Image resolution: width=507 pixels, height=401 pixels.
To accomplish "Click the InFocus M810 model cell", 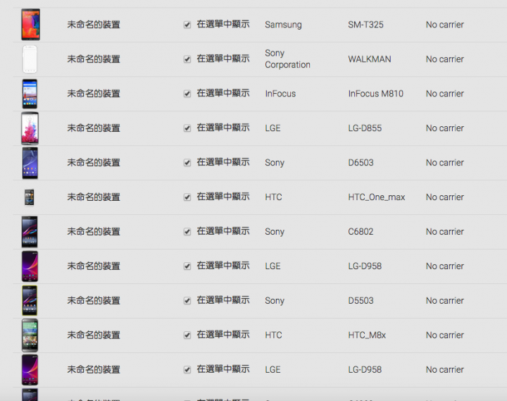I will [x=376, y=94].
